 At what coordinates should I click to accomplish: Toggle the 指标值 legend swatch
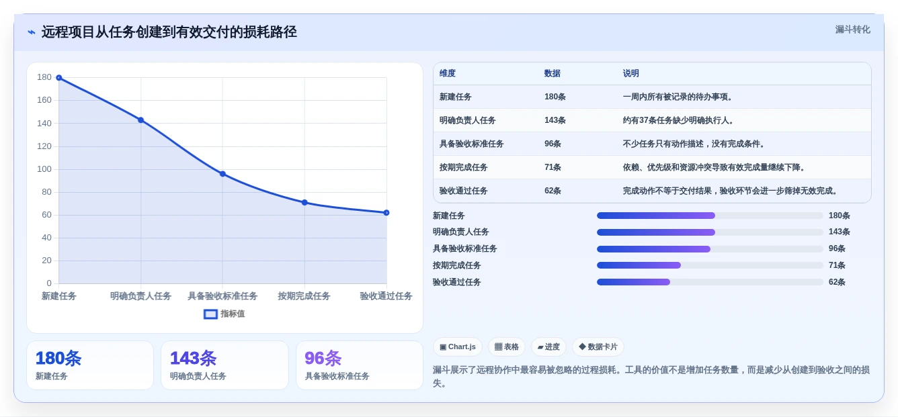(210, 314)
